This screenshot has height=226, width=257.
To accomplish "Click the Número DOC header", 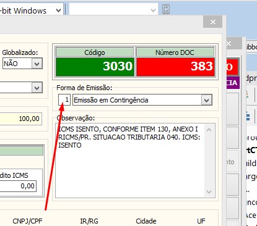I will [175, 52].
